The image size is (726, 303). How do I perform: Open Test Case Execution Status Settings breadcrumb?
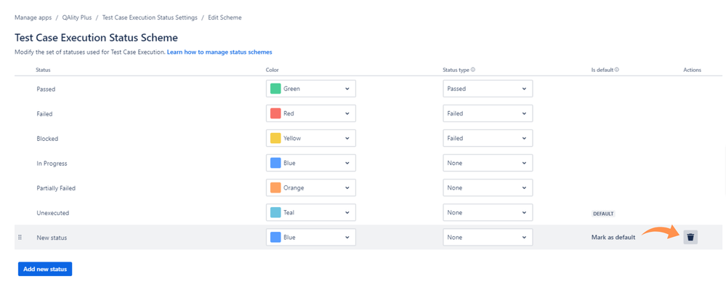(x=150, y=17)
